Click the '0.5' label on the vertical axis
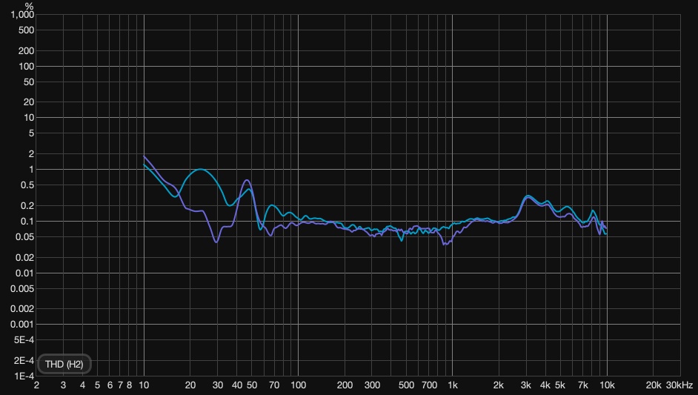 pos(28,185)
